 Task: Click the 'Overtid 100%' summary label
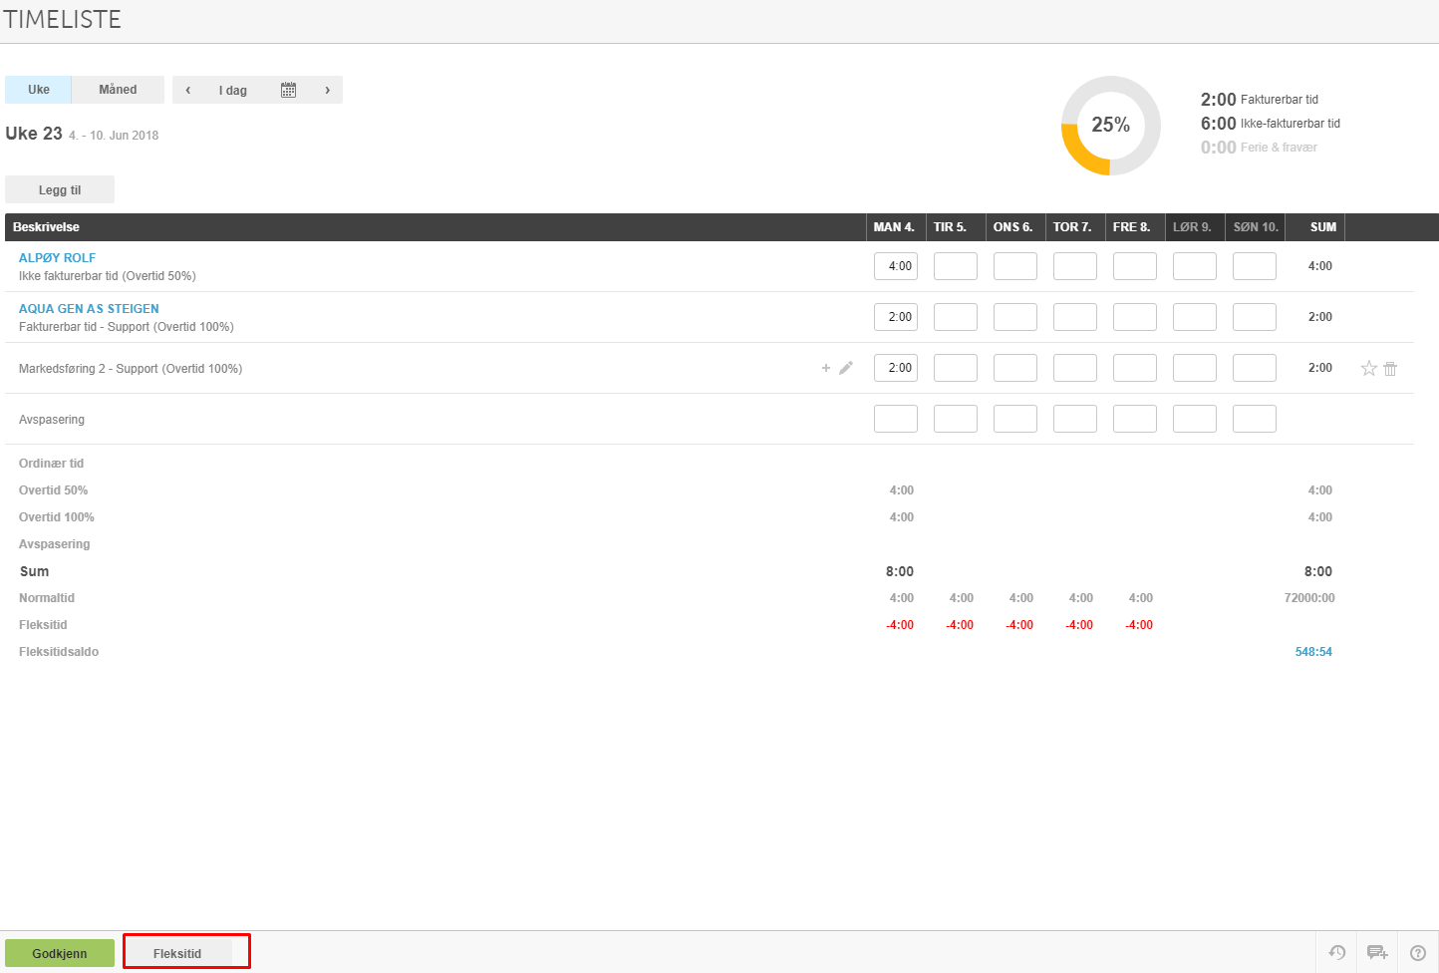[x=57, y=517]
